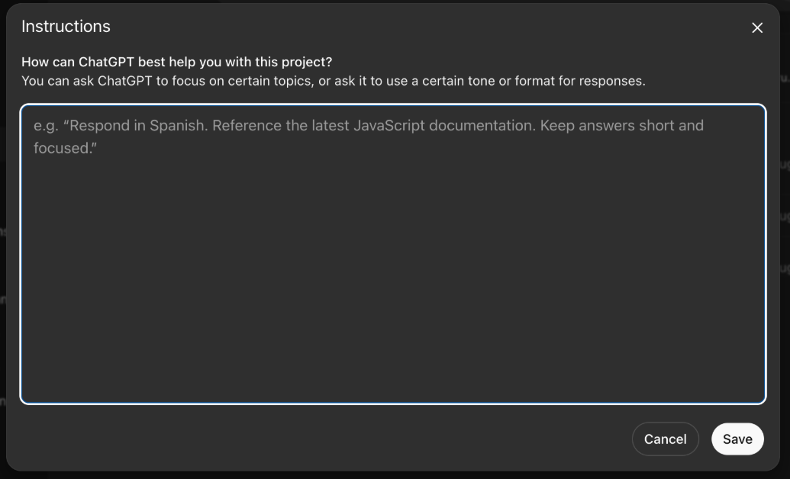Viewport: 790px width, 479px height.
Task: Click the 'How can ChatGPT best help' heading
Action: pos(176,62)
